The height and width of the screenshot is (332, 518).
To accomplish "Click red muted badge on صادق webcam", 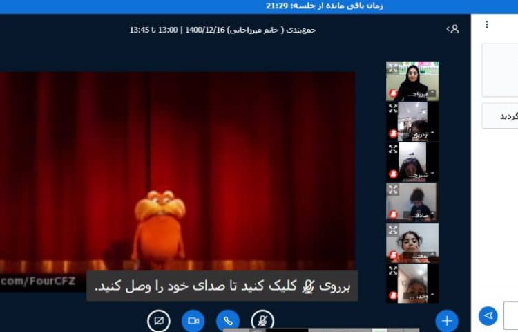I will click(393, 214).
